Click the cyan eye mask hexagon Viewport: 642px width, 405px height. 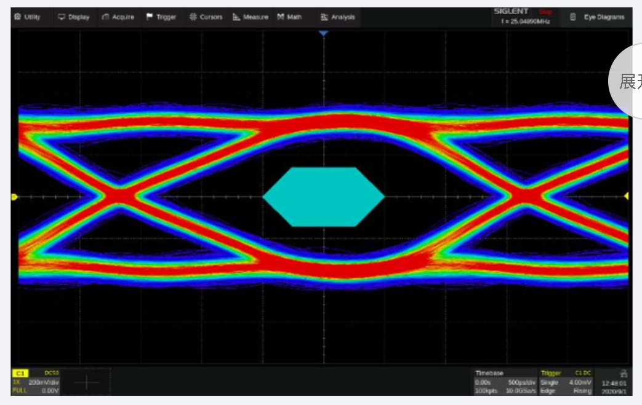pos(323,197)
